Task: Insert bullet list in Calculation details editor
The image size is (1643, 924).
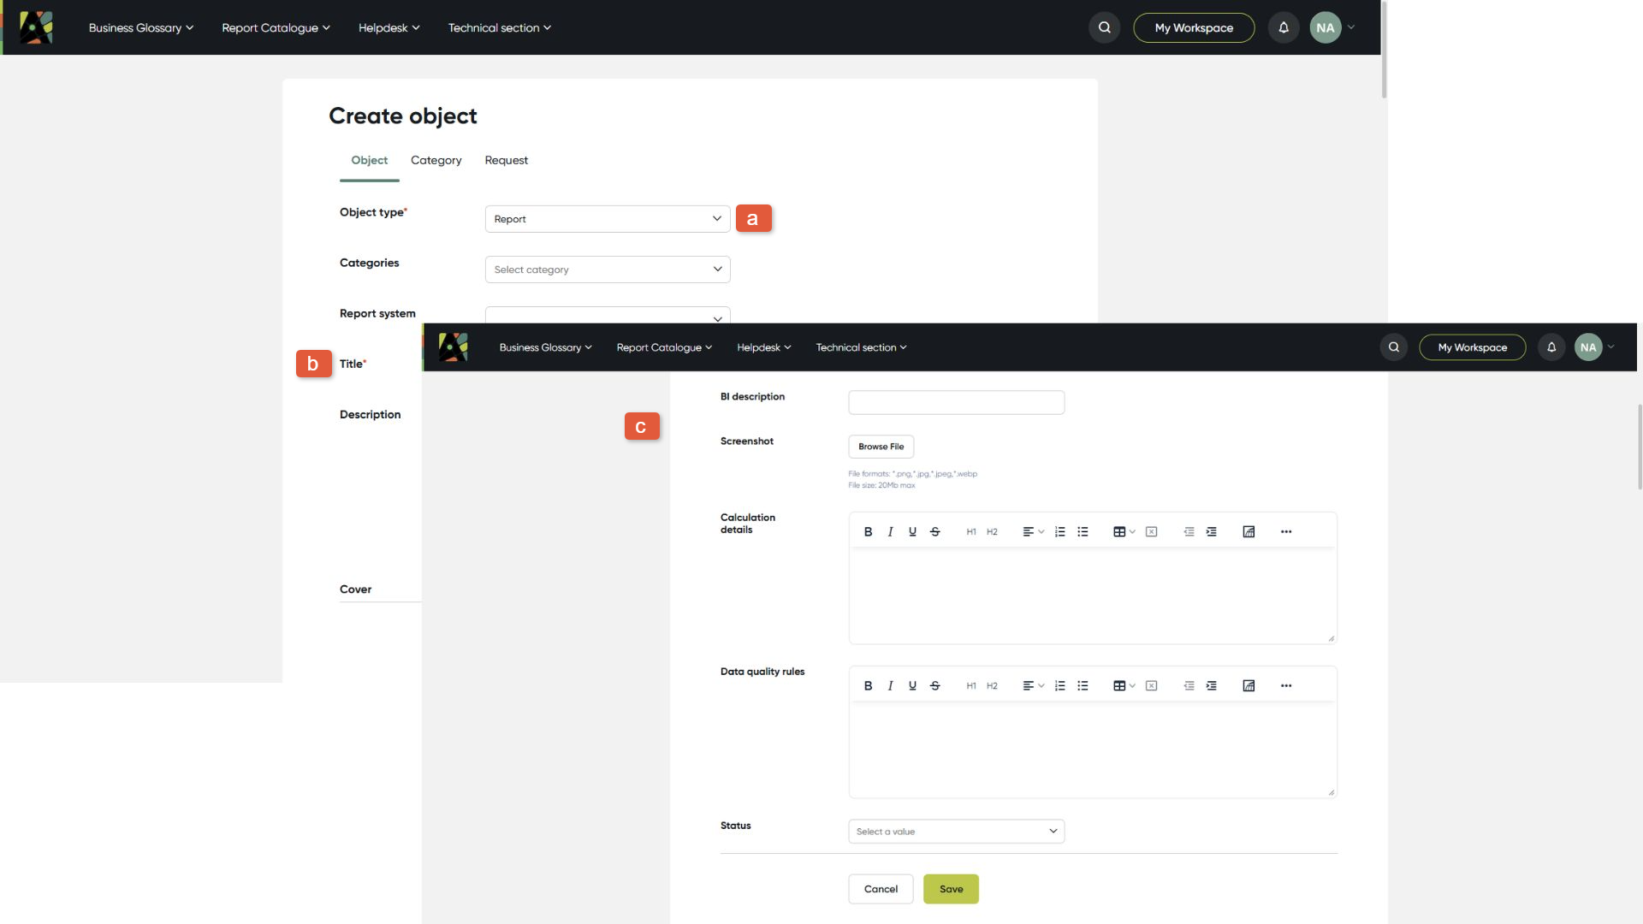Action: (1082, 531)
